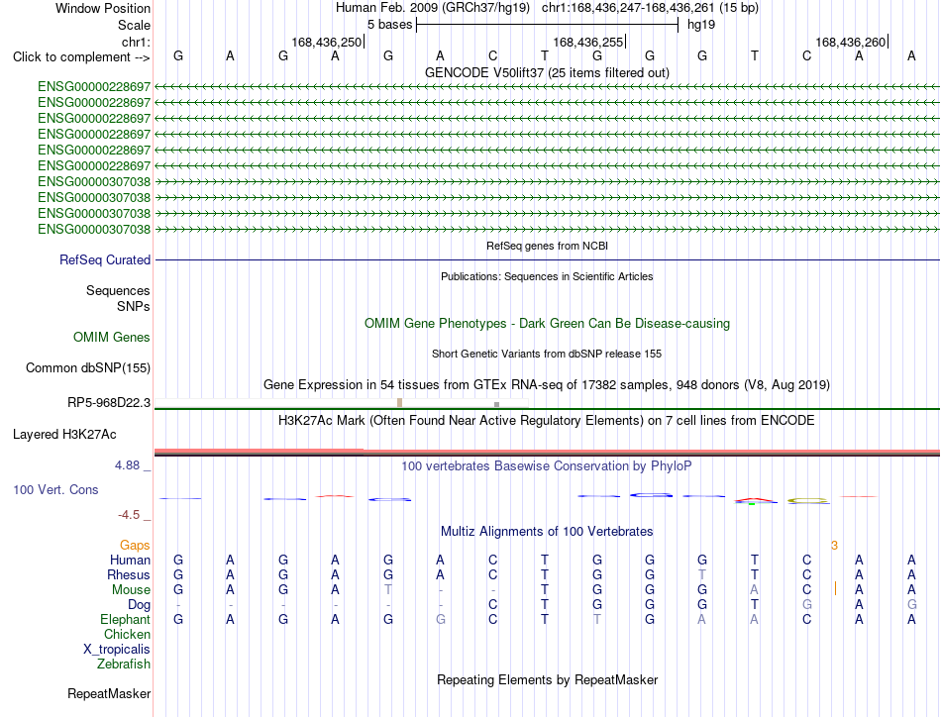Click the 'Click to complement -->' label
This screenshot has width=941, height=717.
[x=81, y=57]
